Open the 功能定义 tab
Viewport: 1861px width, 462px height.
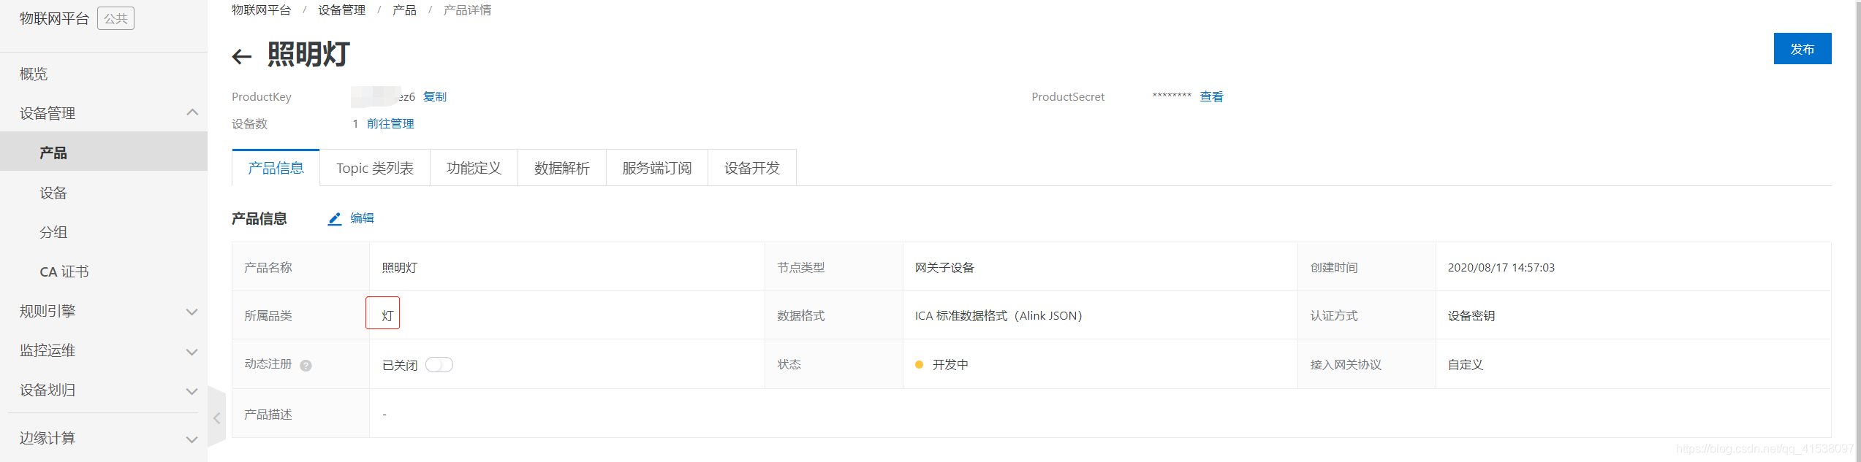click(474, 168)
